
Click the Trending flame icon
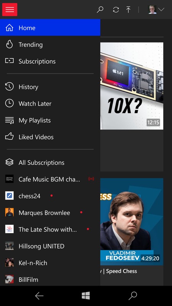click(9, 44)
